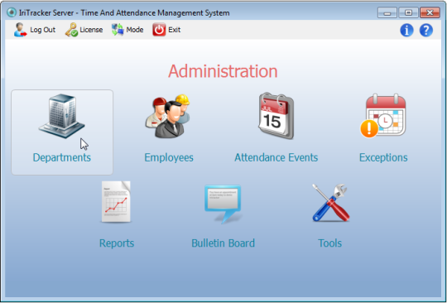Open the Reports chart document icon
Viewport: 447px width, 303px height.
116,202
